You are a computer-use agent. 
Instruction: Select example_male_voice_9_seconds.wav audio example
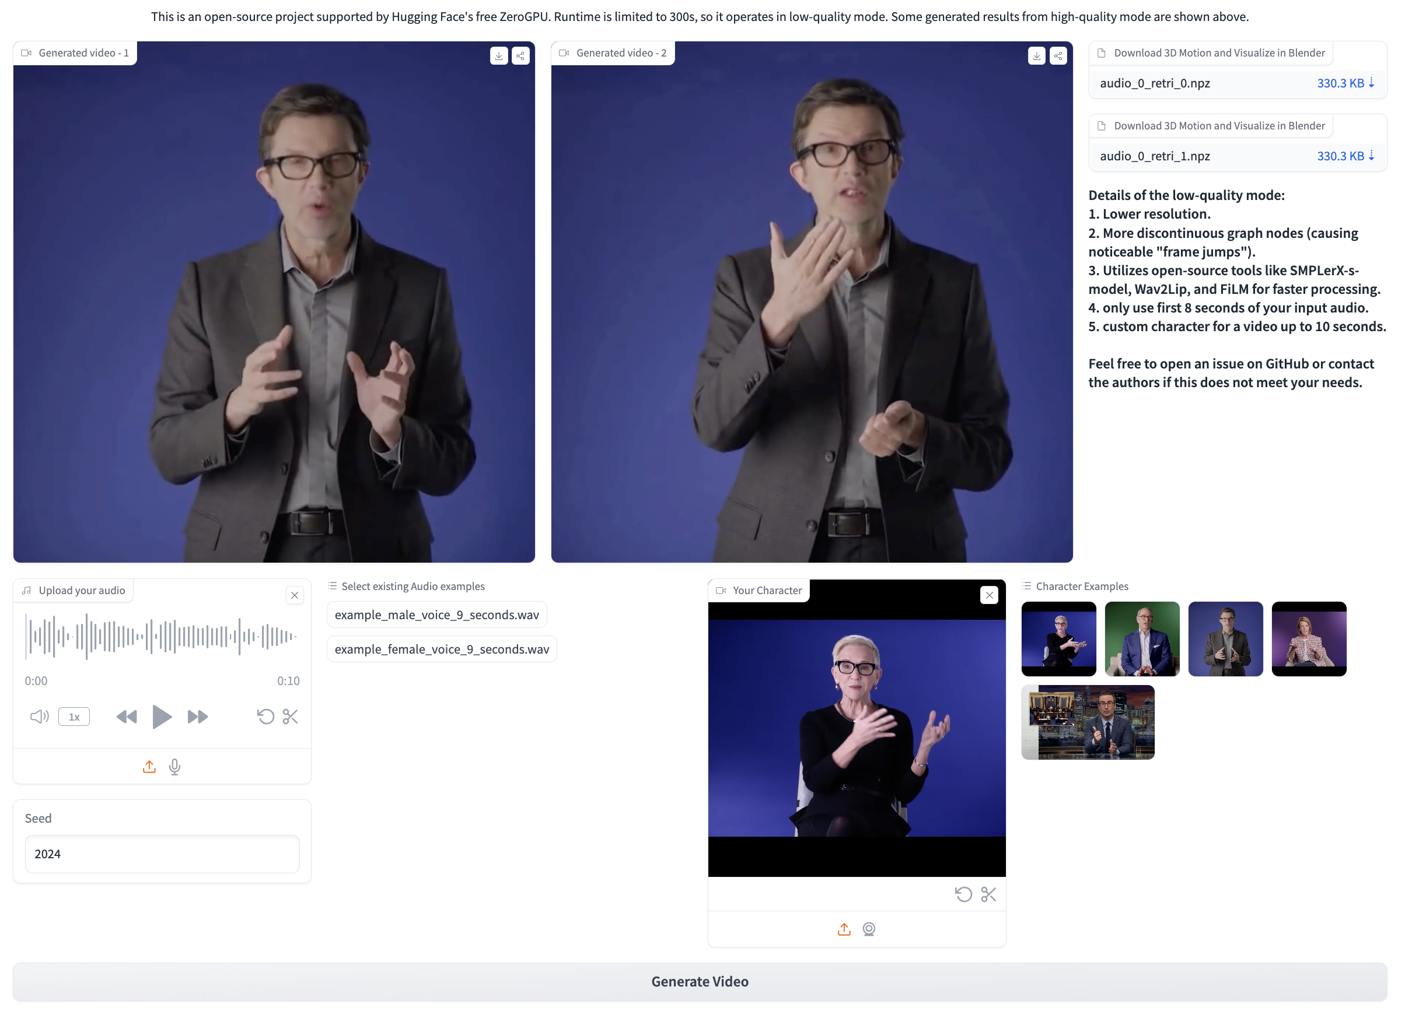pyautogui.click(x=436, y=615)
